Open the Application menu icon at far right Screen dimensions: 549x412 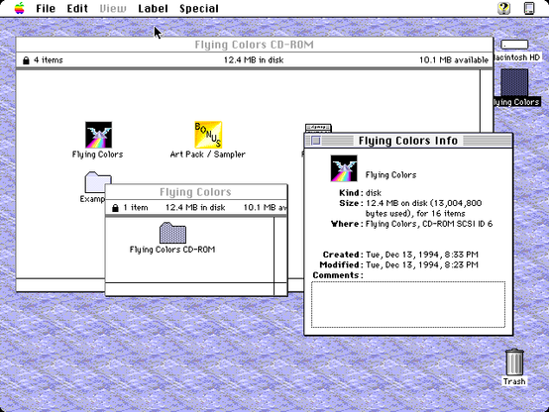coord(529,8)
